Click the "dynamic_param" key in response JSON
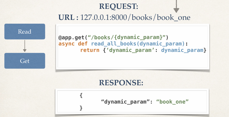The image size is (229, 117). coord(125,102)
